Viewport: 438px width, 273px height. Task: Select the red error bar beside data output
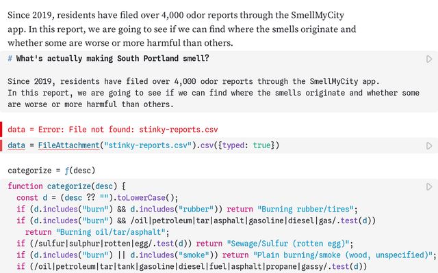1,129
